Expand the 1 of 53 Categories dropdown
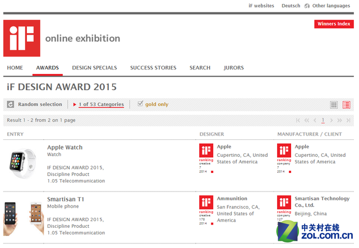The width and height of the screenshot is (359, 248). click(x=99, y=105)
